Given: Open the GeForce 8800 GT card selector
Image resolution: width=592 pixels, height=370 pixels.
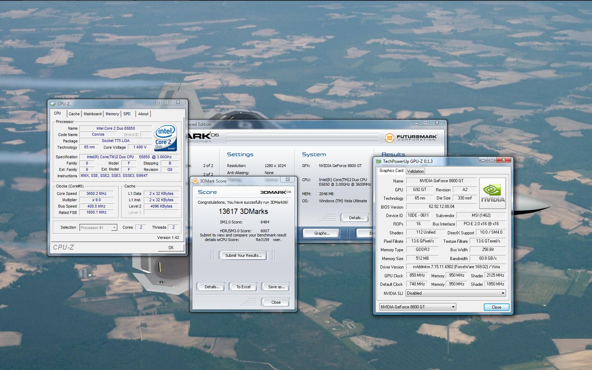Looking at the screenshot, I should point(418,307).
